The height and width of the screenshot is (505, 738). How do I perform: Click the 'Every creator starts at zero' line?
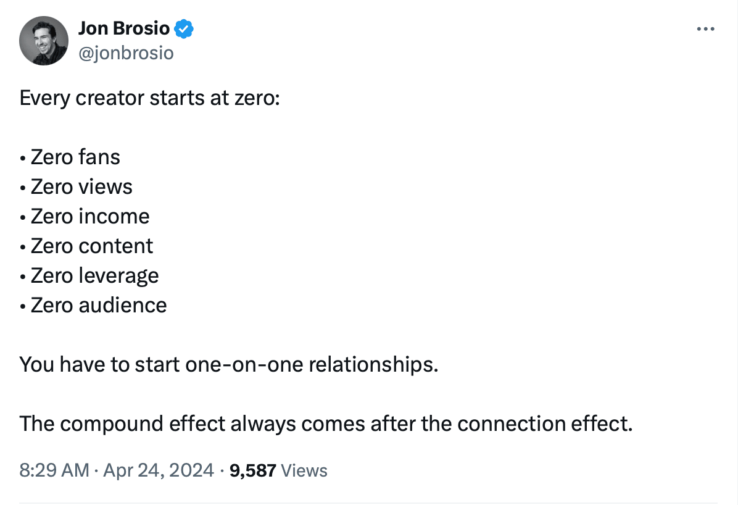tap(149, 98)
